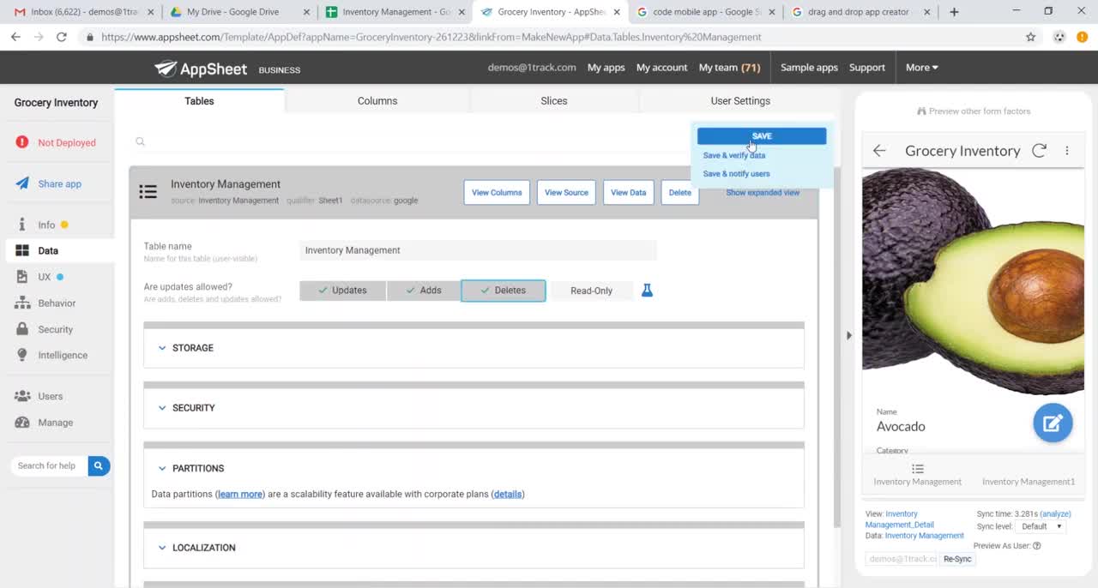Toggle the Adds permission
Screen dimensions: 1098x588
click(424, 291)
